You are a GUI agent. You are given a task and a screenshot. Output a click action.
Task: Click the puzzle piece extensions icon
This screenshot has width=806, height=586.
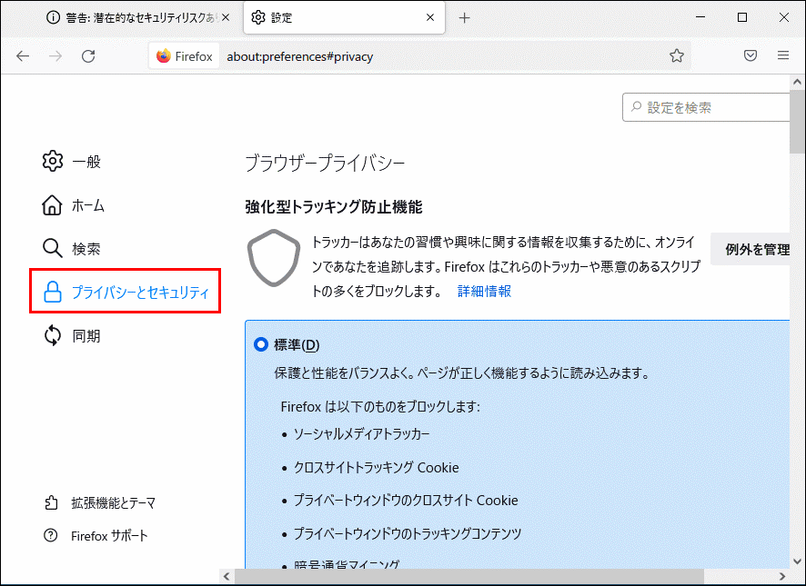coord(51,502)
